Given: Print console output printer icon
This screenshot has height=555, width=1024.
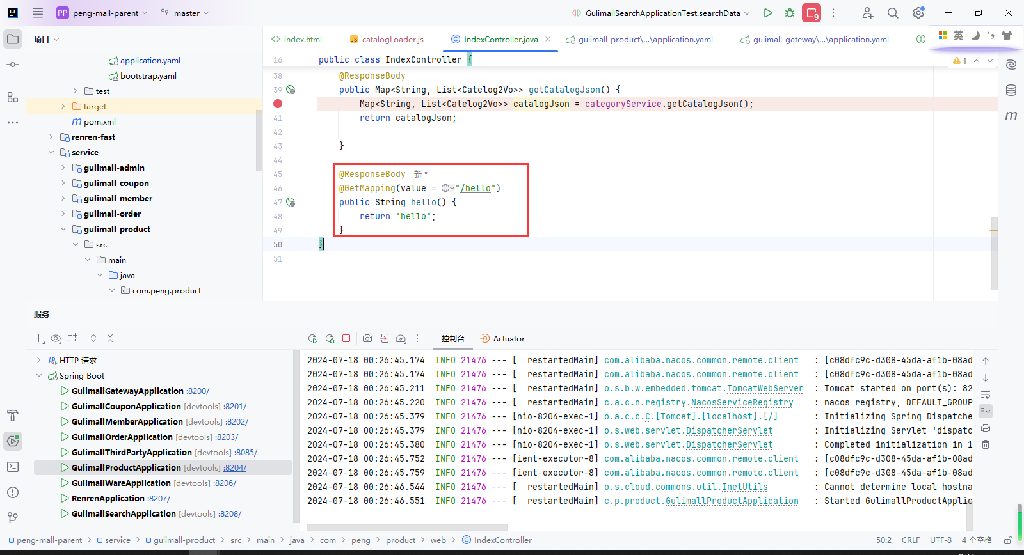Looking at the screenshot, I should [x=986, y=428].
